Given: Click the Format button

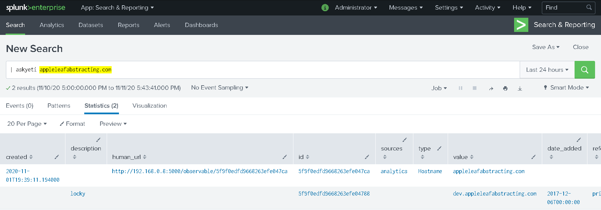Looking at the screenshot, I should coord(72,124).
